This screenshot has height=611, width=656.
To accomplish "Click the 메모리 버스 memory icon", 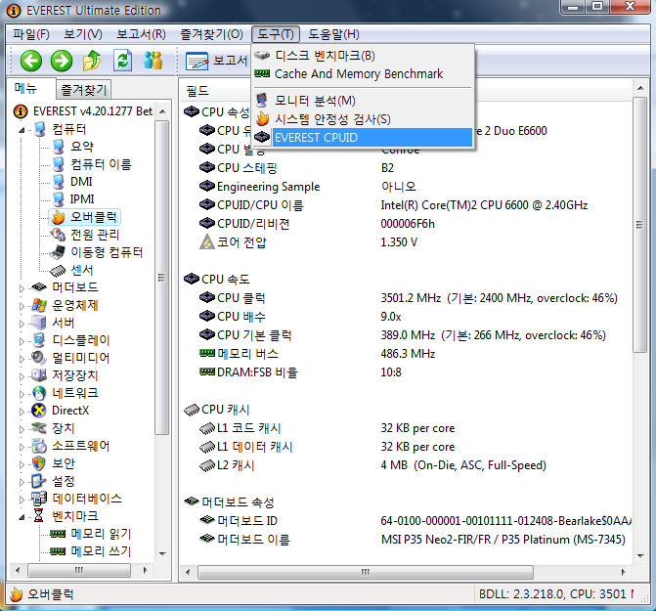I will [x=207, y=353].
